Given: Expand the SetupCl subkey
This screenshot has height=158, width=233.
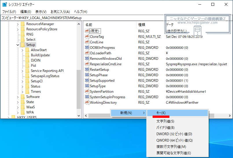Looking at the screenshot, I should (23, 81).
